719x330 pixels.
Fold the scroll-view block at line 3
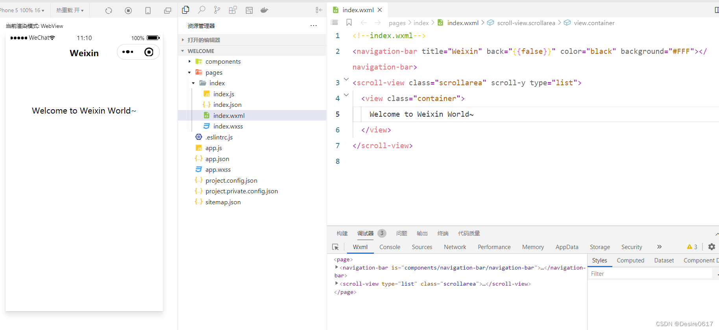click(346, 79)
